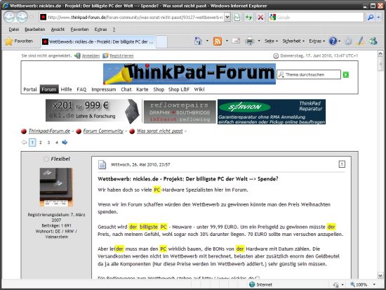Click the green forum search go button
Image resolution: width=386 pixels, height=290 pixels.
point(346,74)
